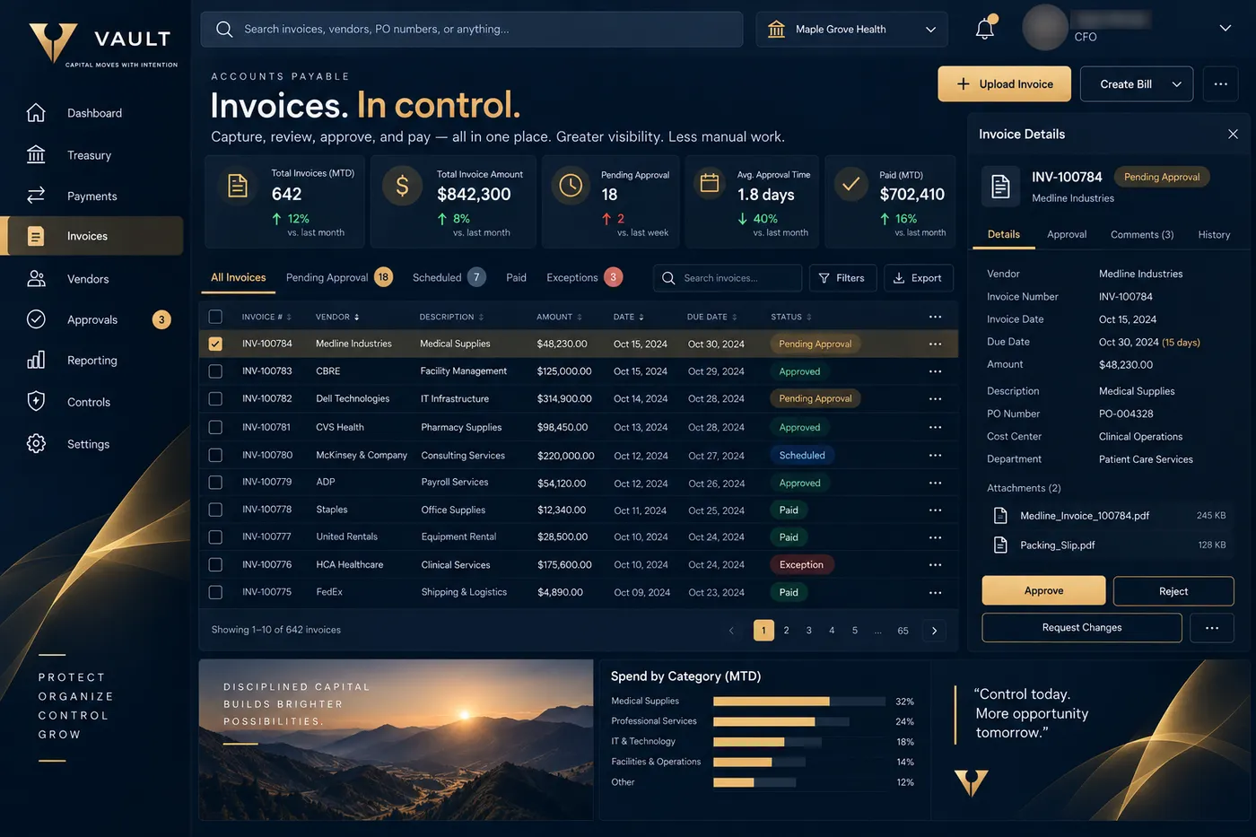Viewport: 1256px width, 837px height.
Task: Tick the checkbox for INV-100780
Action: coord(215,455)
